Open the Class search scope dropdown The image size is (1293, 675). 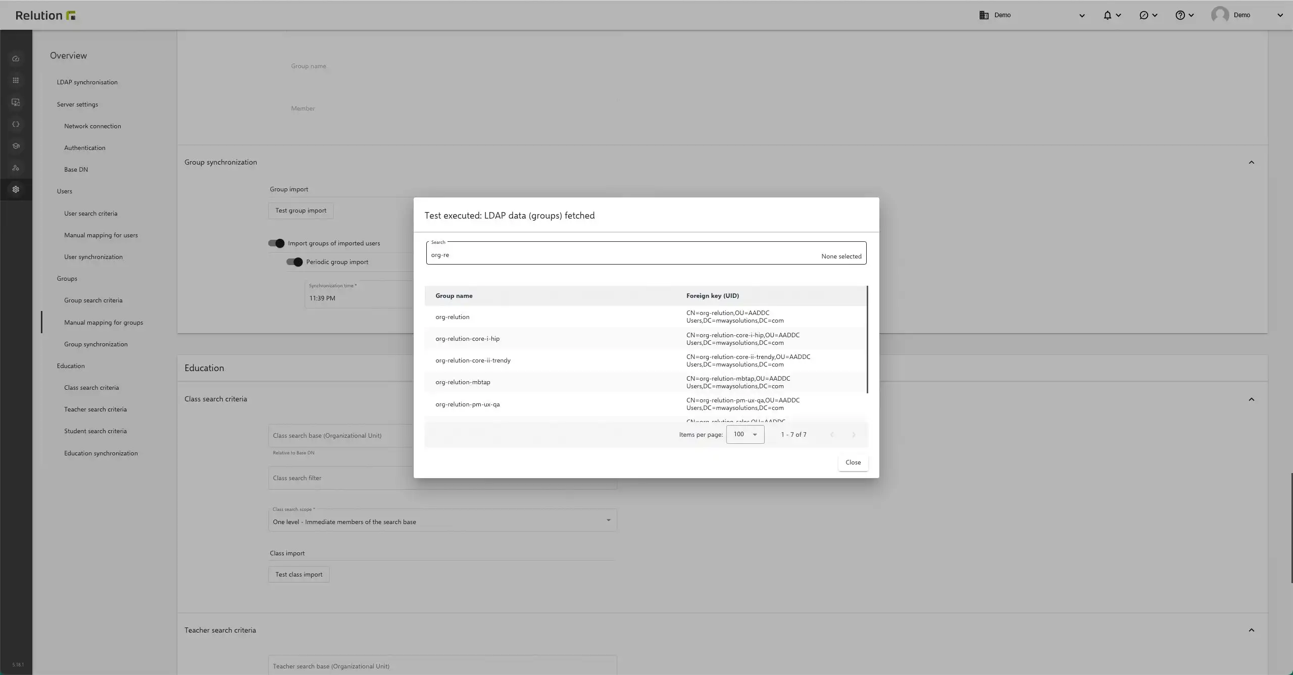tap(442, 520)
